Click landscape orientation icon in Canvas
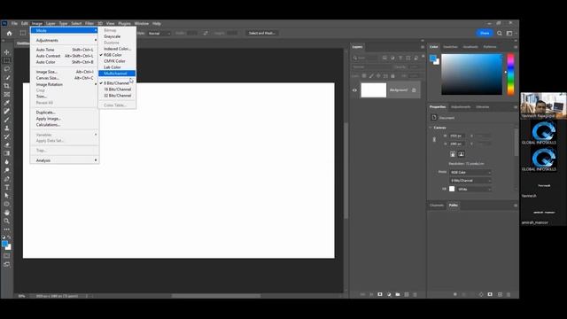Image resolution: width=567 pixels, height=319 pixels. 461,154
